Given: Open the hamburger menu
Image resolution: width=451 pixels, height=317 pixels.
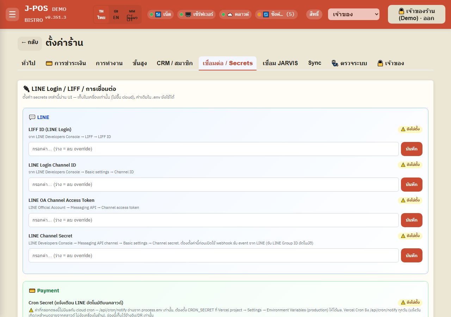Looking at the screenshot, I should tap(12, 14).
